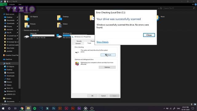Viewport: 197px width, 111px height.
Task: Open Illustrator from the taskbar
Action: [x=60, y=108]
